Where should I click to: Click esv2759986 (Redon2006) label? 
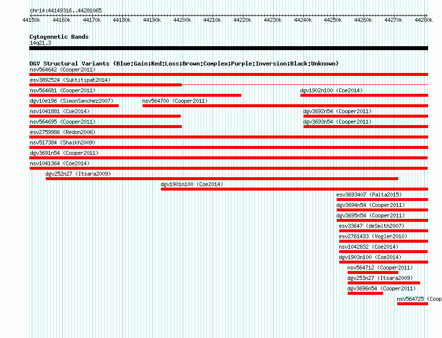63,132
